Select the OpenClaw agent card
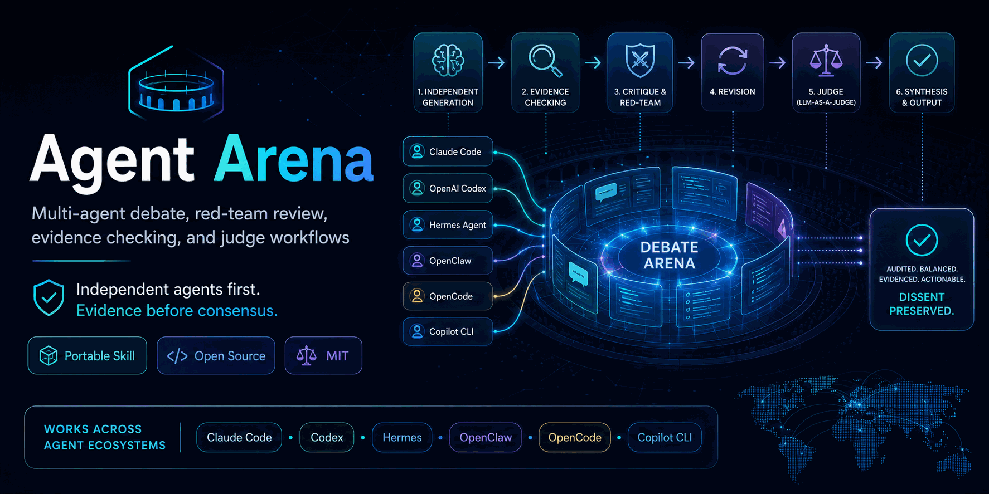This screenshot has height=494, width=989. pos(448,260)
